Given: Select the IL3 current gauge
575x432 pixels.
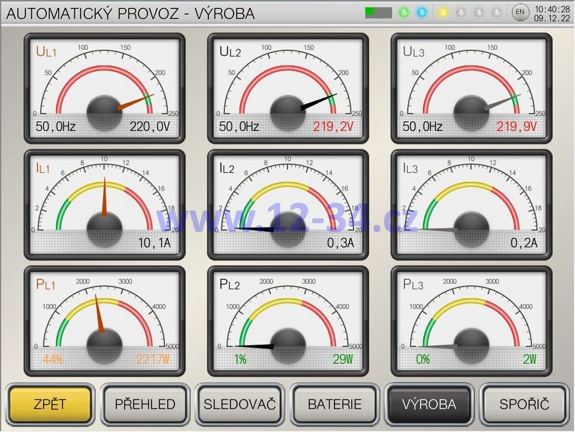Looking at the screenshot, I should tap(471, 204).
